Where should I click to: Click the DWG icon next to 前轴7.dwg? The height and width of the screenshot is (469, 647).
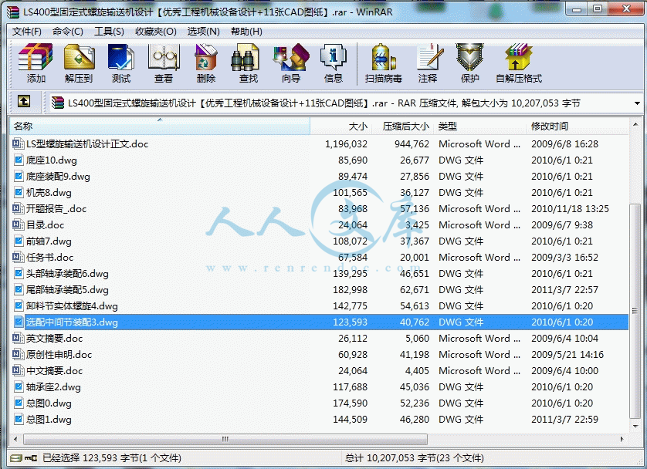19,241
